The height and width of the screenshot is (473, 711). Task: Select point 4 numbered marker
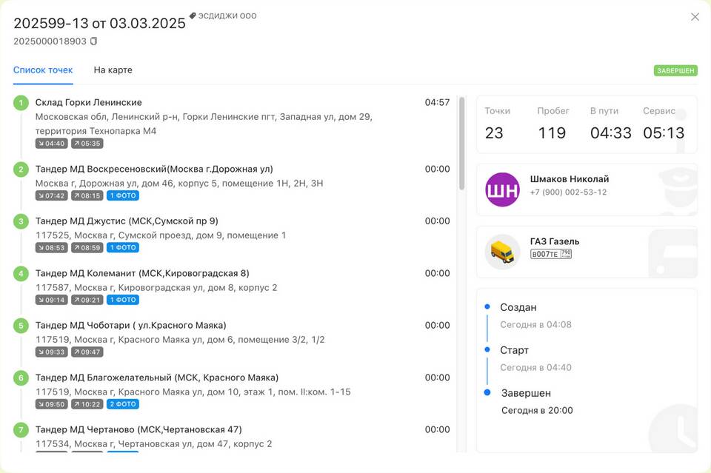(21, 274)
